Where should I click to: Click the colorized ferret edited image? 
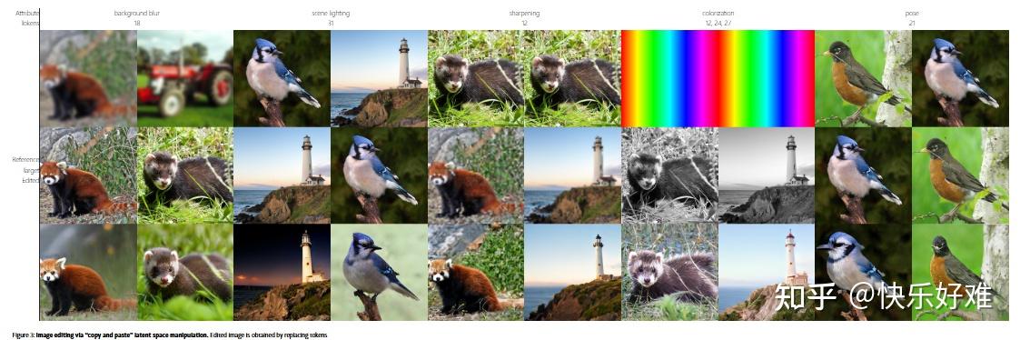click(669, 272)
